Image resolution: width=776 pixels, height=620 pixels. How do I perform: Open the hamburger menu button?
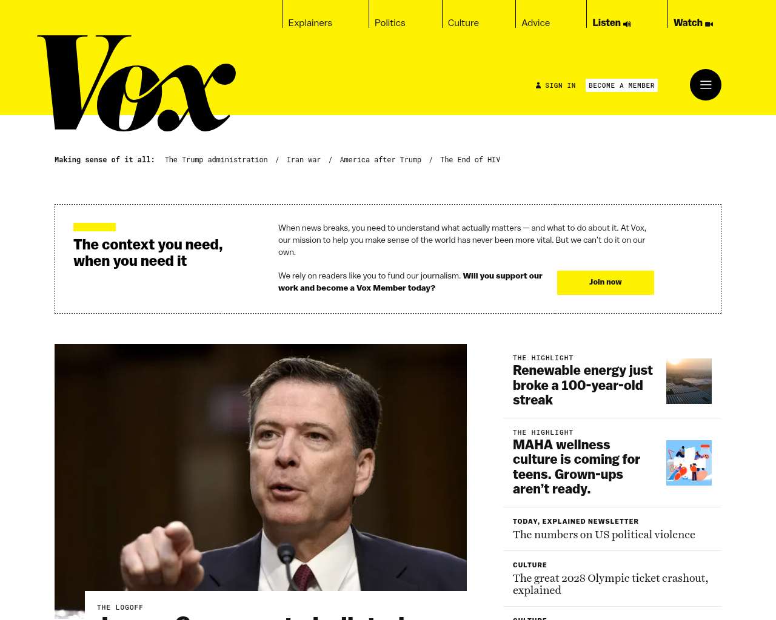pos(706,85)
